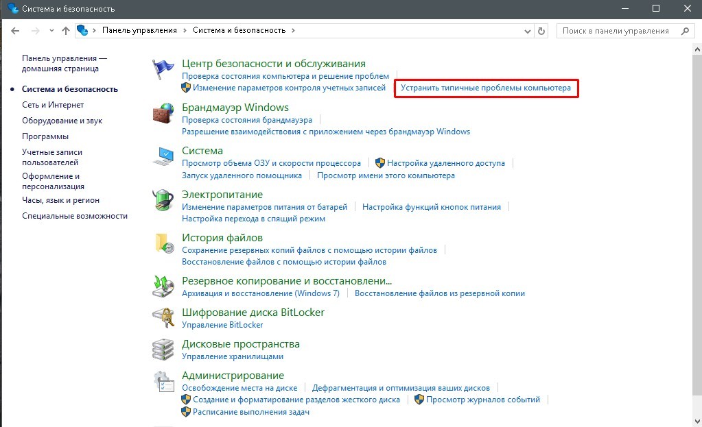The width and height of the screenshot is (702, 427).
Task: Open Шифрование диска BitLocker heading
Action: (x=253, y=312)
